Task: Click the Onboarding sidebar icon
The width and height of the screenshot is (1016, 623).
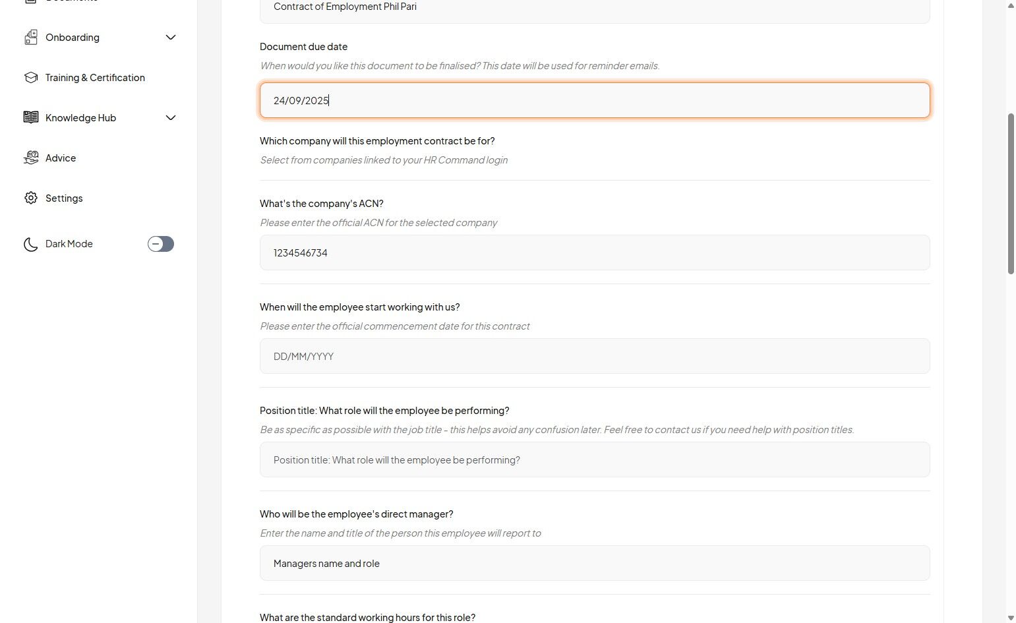Action: coord(31,38)
